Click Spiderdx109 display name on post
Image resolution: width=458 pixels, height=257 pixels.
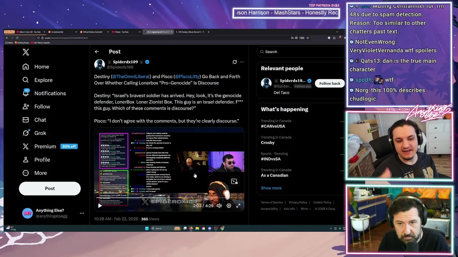[125, 62]
